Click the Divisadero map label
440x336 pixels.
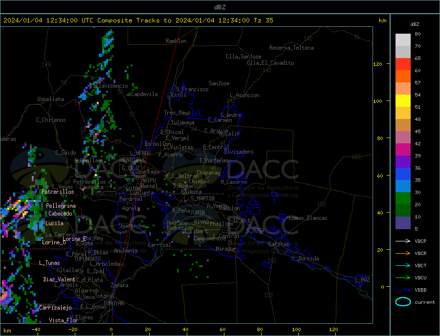coord(239,152)
